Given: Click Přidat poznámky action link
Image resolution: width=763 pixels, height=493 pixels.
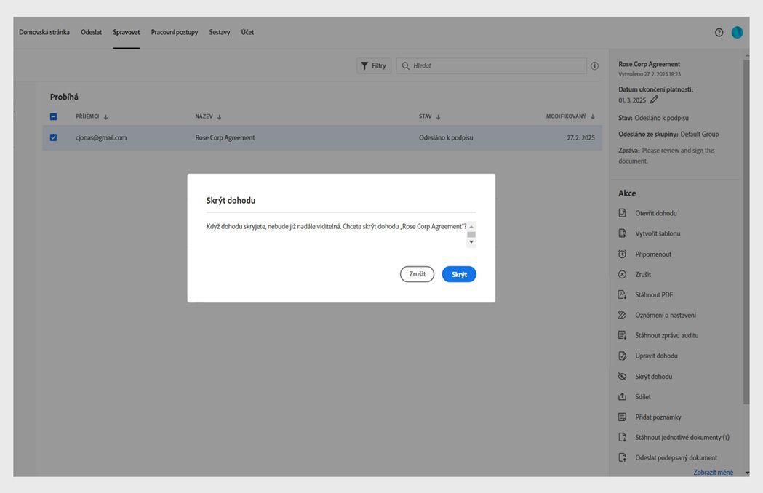Looking at the screenshot, I should point(658,417).
